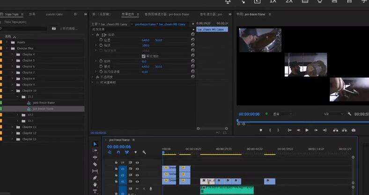This screenshot has height=195, width=369.
Task: Select the Razor tool in the timeline toolbar
Action: pyautogui.click(x=95, y=164)
